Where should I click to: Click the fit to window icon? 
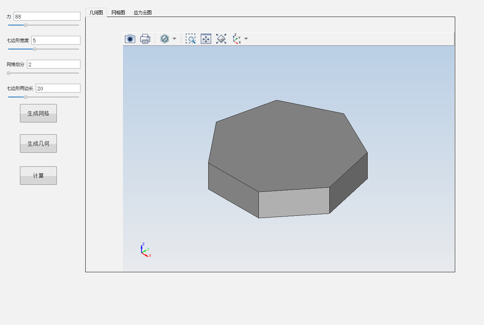point(206,39)
